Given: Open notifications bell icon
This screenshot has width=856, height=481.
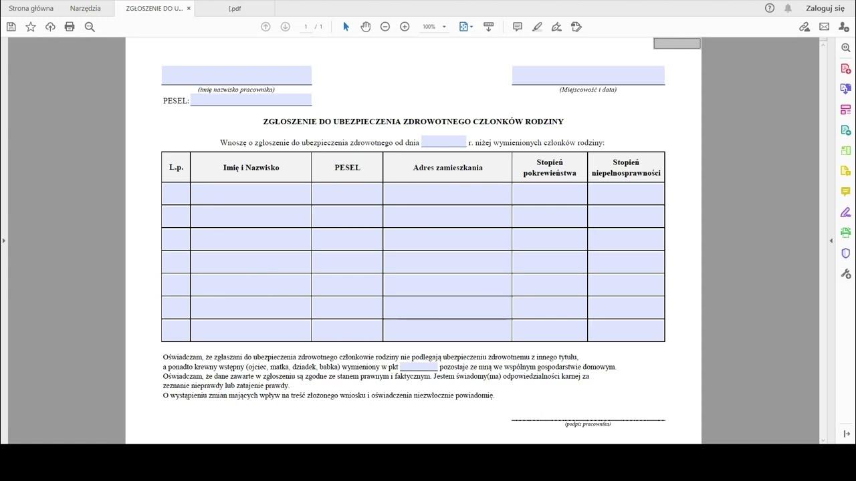Looking at the screenshot, I should (x=788, y=8).
